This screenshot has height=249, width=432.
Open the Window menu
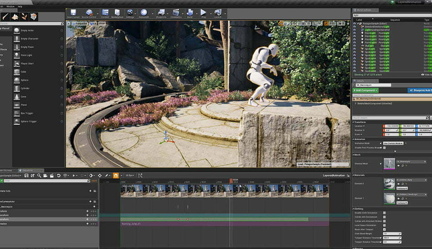tap(10, 6)
